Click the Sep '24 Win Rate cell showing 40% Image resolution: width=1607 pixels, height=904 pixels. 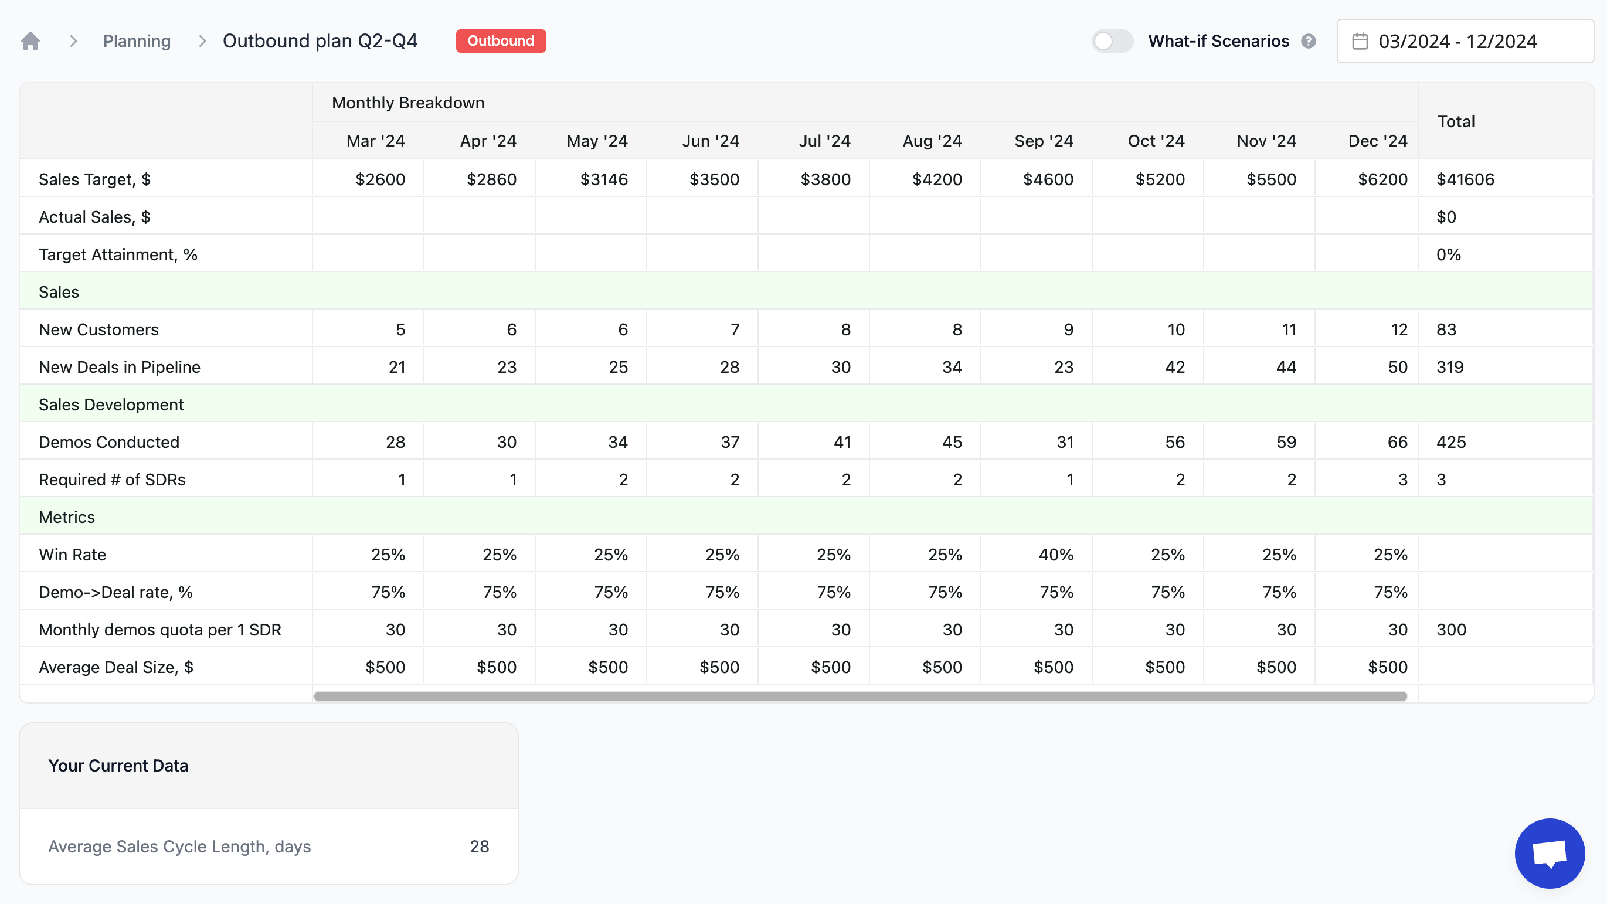[1037, 554]
